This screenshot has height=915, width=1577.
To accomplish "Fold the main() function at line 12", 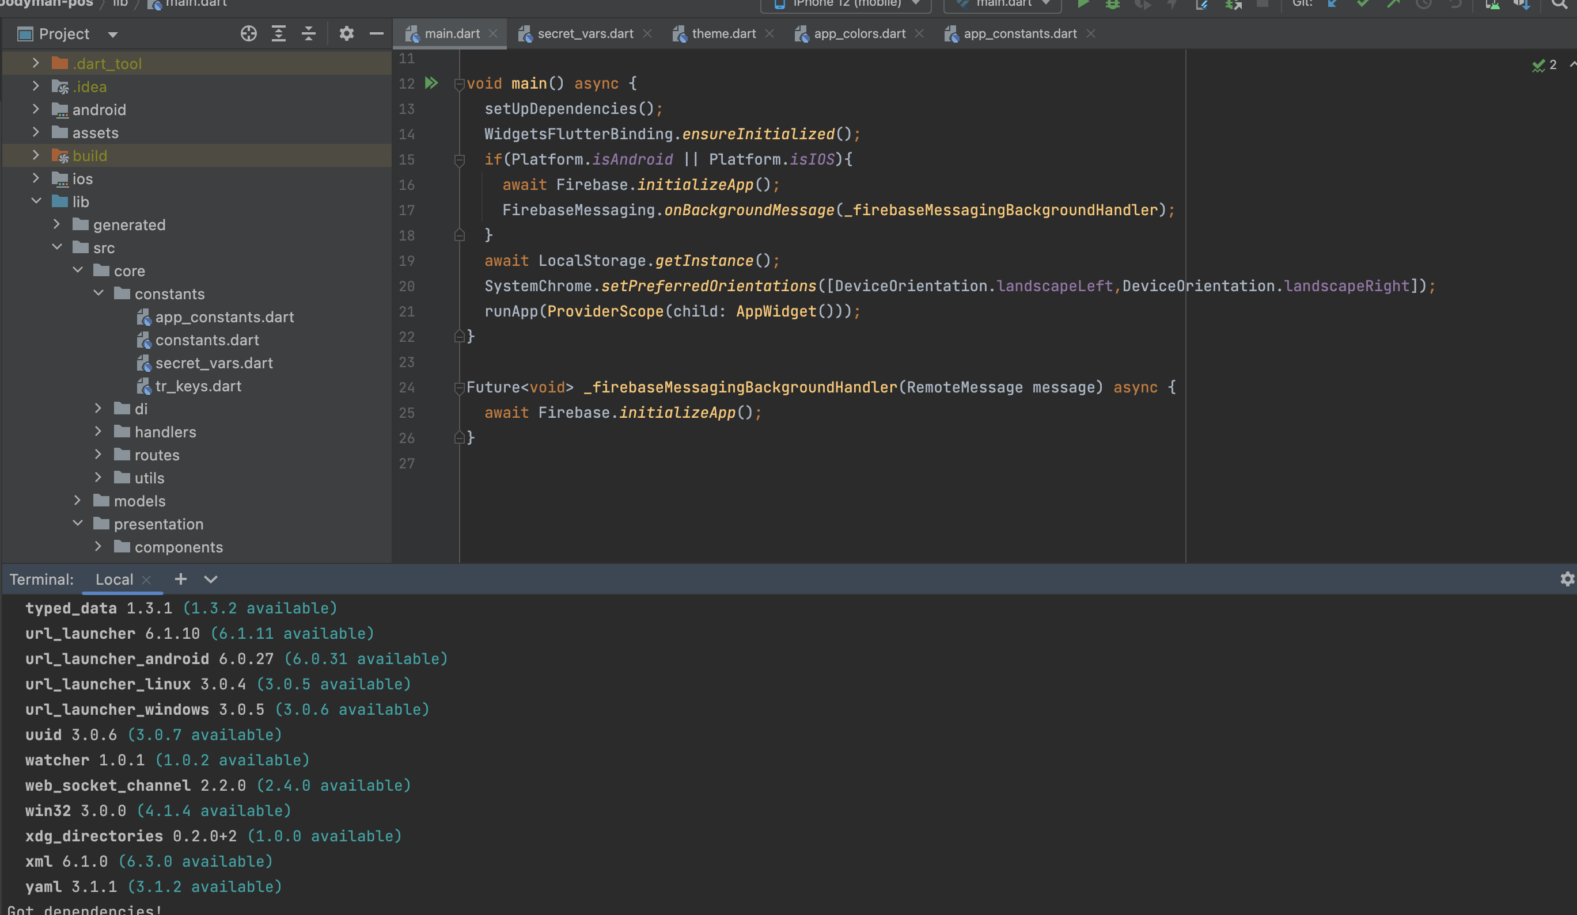I will point(459,84).
